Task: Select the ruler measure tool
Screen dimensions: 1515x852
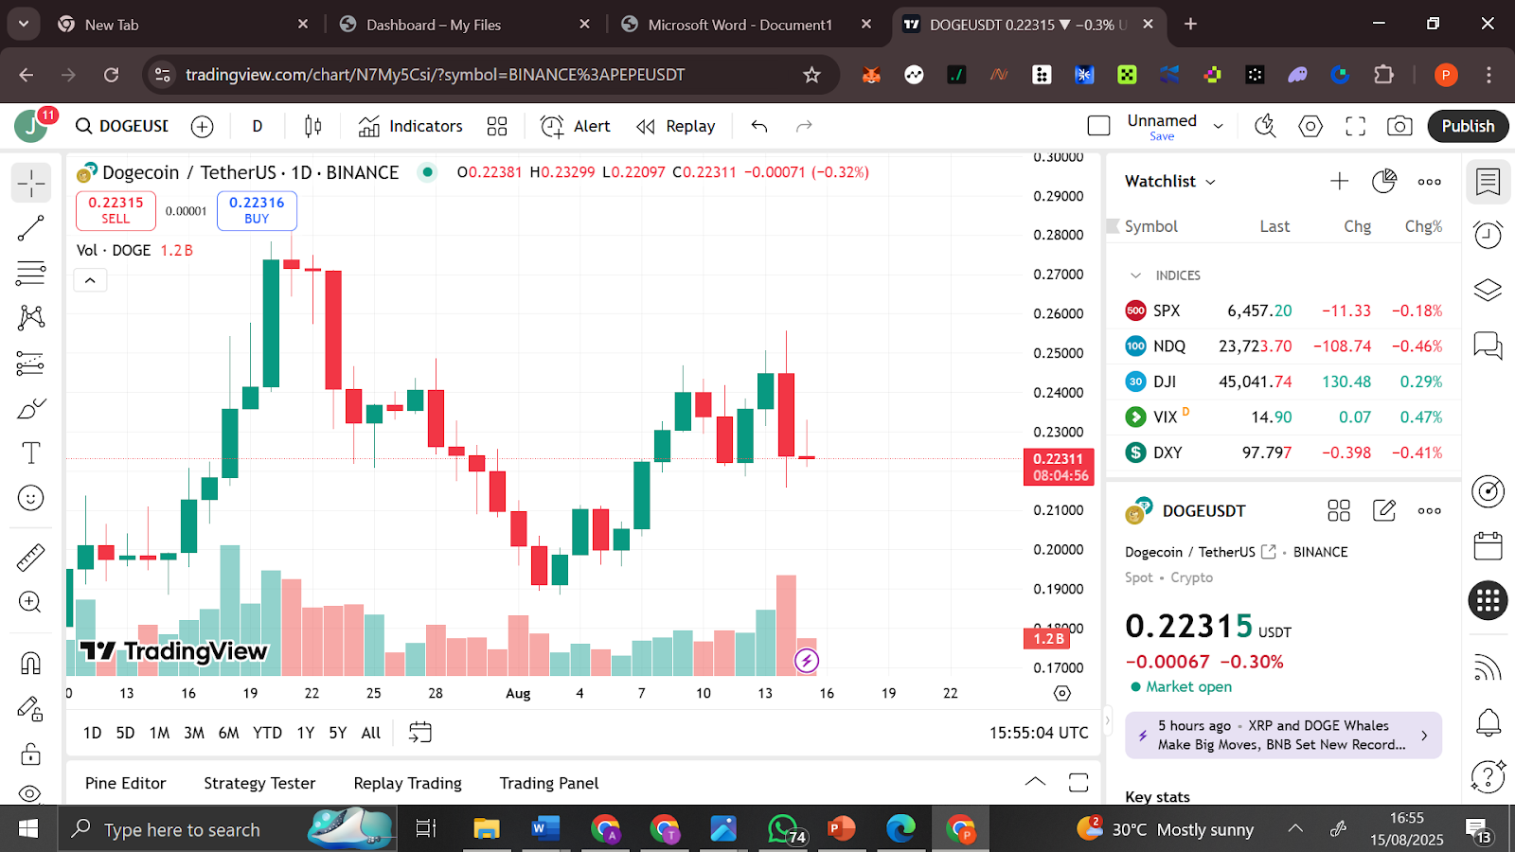Action: click(31, 558)
